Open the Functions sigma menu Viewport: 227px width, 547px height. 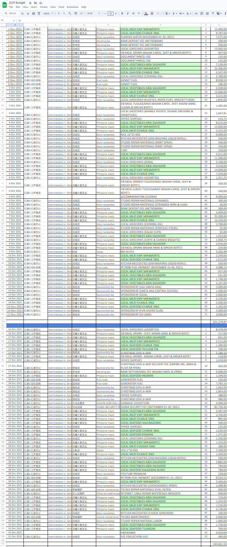click(x=225, y=13)
